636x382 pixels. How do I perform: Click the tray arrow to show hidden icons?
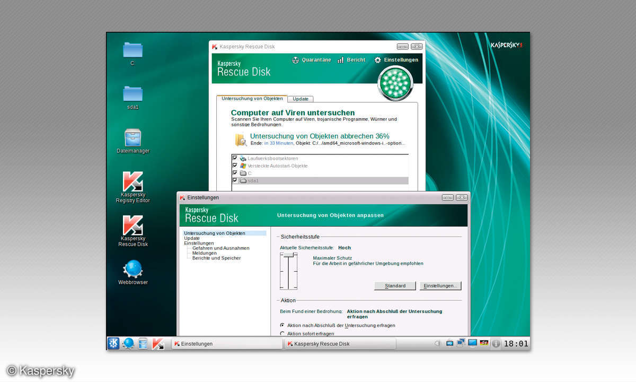[437, 343]
